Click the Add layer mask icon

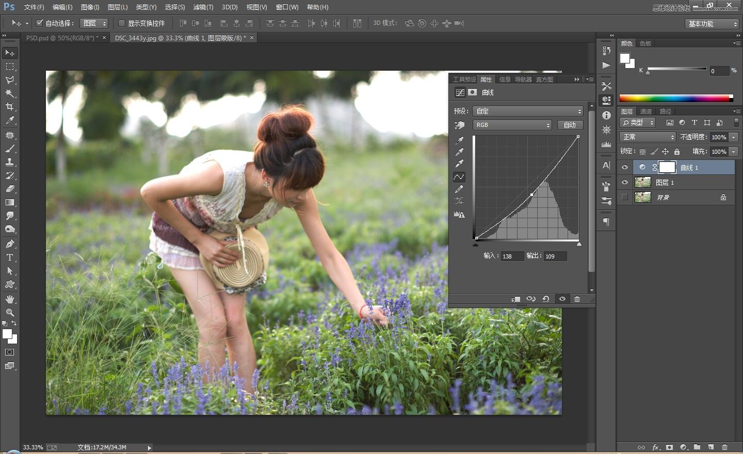(669, 447)
